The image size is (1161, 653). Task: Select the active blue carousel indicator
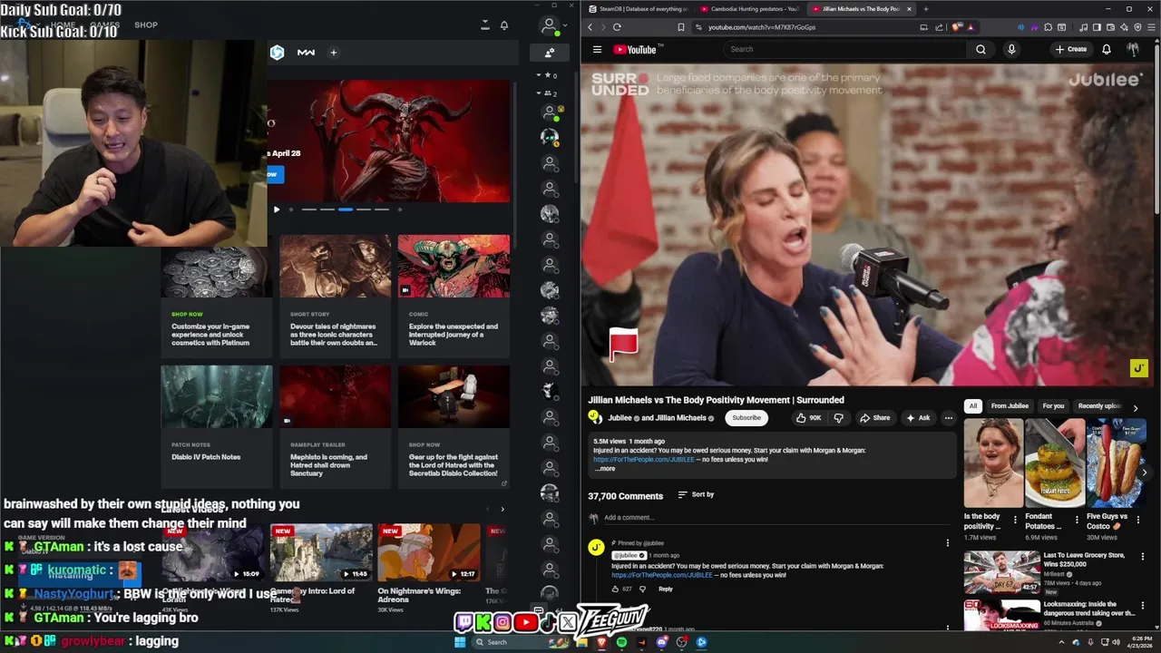click(346, 210)
